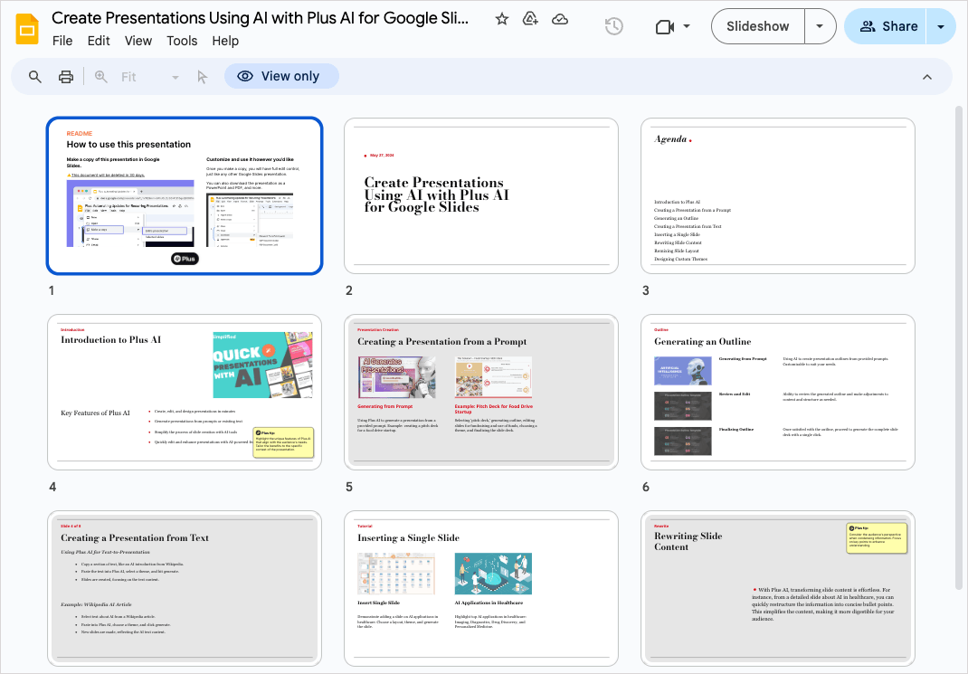Select Creating a Presentation from Text slide
The width and height of the screenshot is (968, 674).
pyautogui.click(x=185, y=588)
